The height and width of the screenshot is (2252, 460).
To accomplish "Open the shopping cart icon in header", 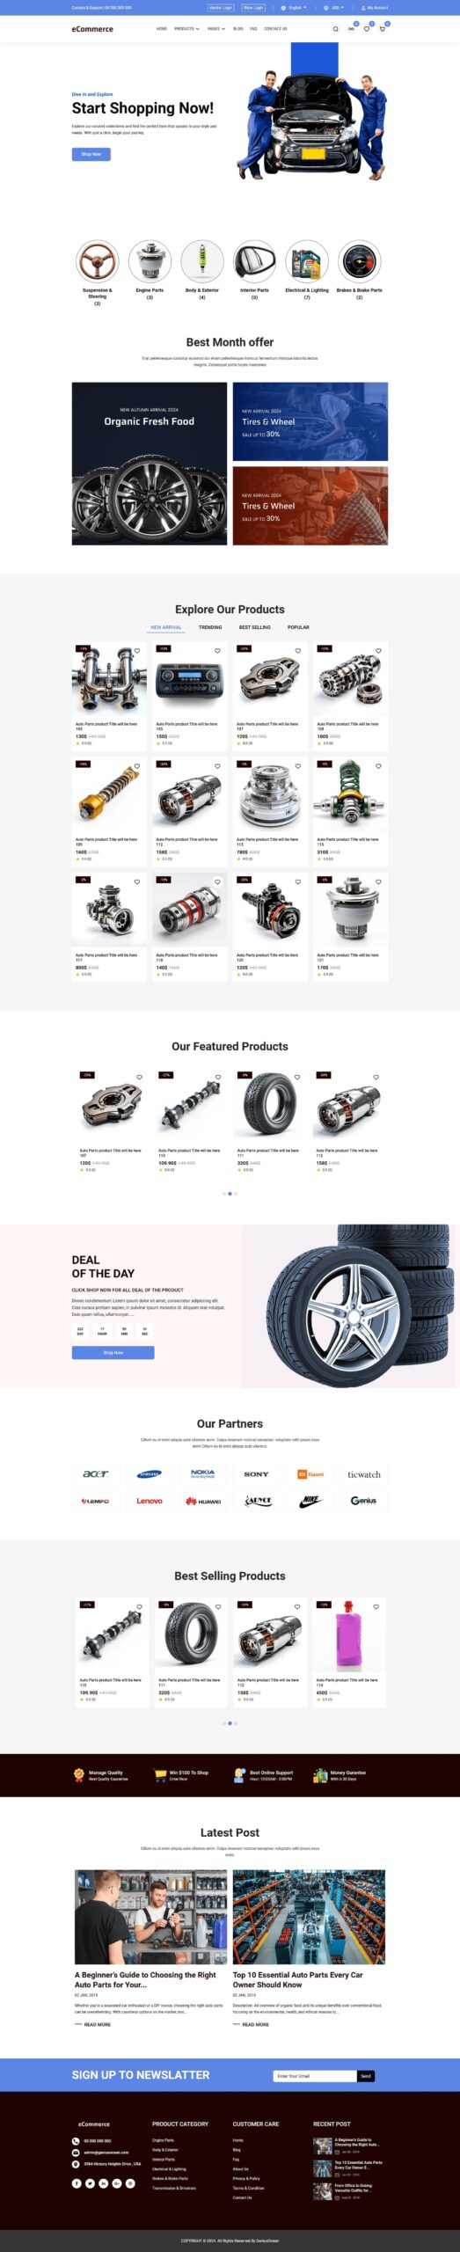I will point(382,29).
